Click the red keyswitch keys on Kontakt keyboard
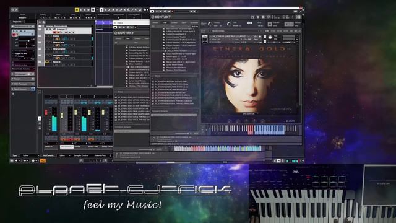The height and width of the screenshot is (223, 396). point(250,129)
